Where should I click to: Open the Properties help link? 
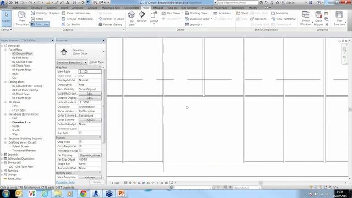click(x=65, y=182)
